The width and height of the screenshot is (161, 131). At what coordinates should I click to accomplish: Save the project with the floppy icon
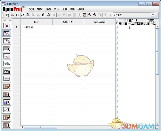pos(18,15)
